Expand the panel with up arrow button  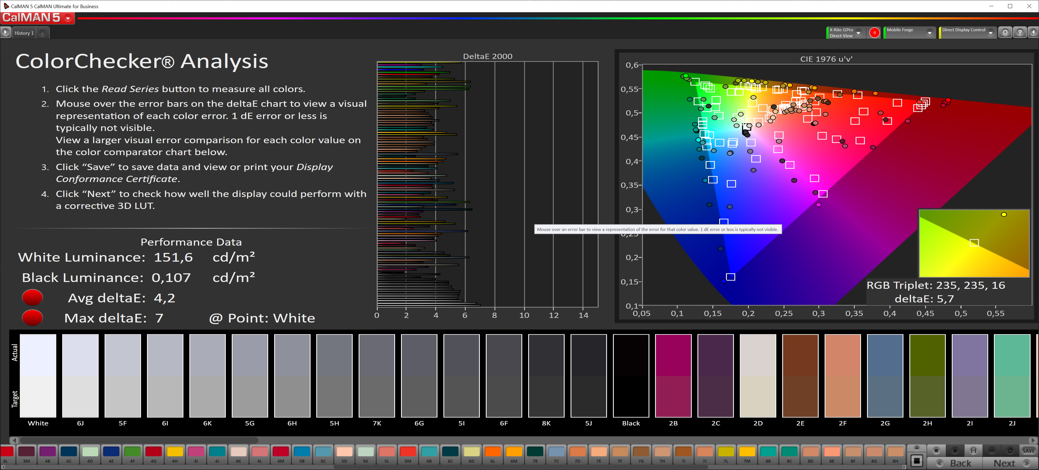(916, 448)
